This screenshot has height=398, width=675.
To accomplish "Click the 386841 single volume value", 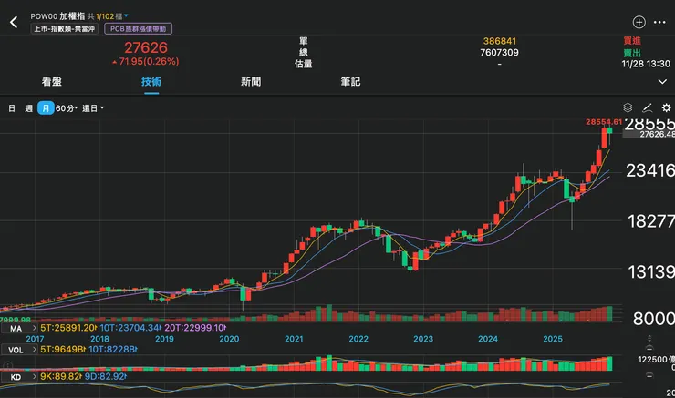I will coord(499,41).
